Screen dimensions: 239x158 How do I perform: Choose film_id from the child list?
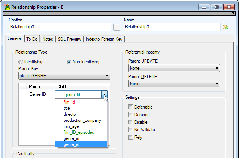click(69, 102)
